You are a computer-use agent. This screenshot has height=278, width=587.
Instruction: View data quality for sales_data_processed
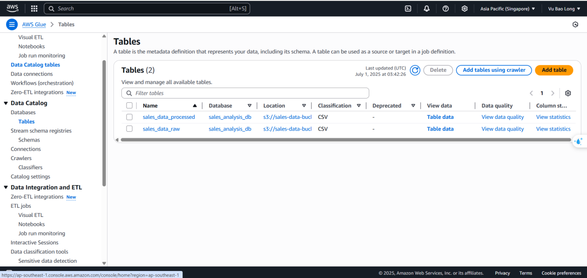click(503, 117)
